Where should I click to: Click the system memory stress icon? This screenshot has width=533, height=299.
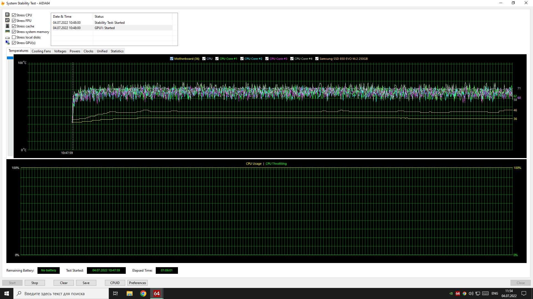(7, 32)
